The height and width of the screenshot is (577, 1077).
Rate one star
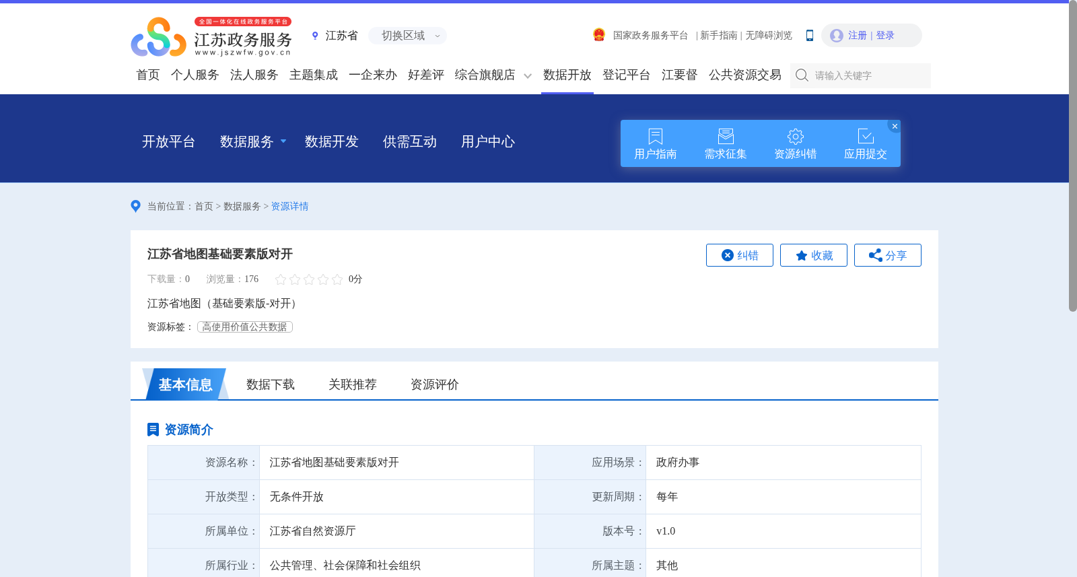tap(281, 279)
